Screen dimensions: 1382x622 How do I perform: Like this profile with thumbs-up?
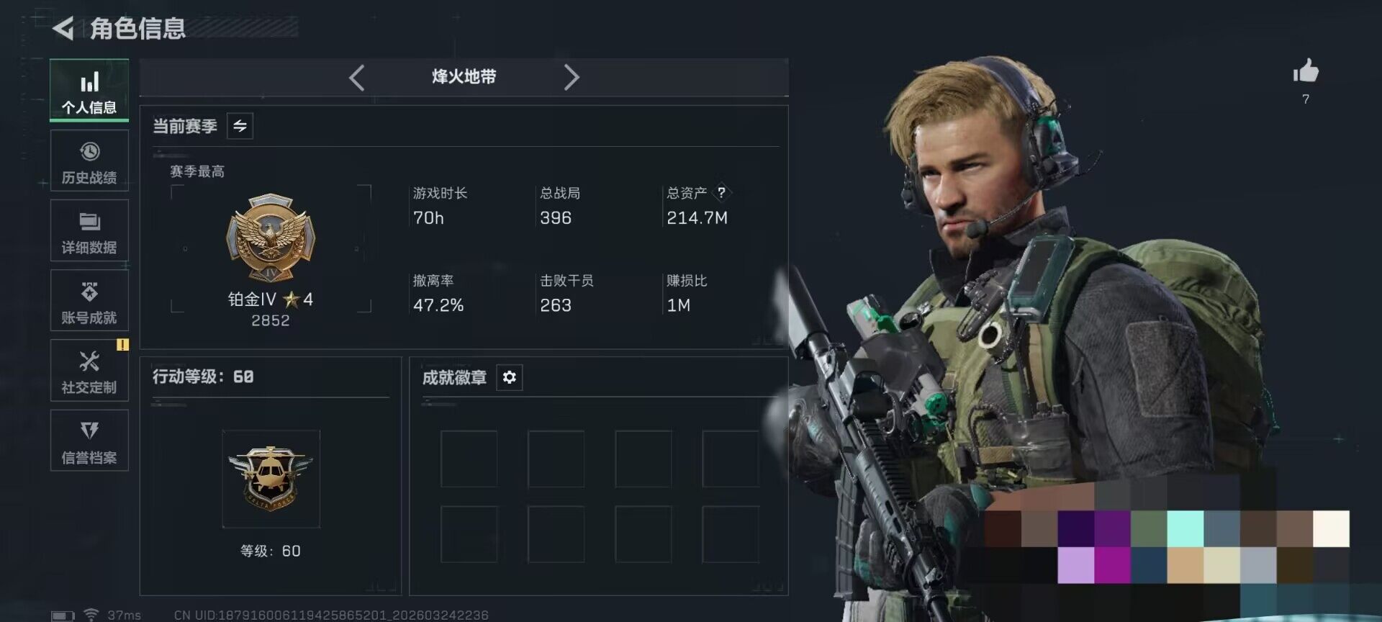tap(1306, 71)
